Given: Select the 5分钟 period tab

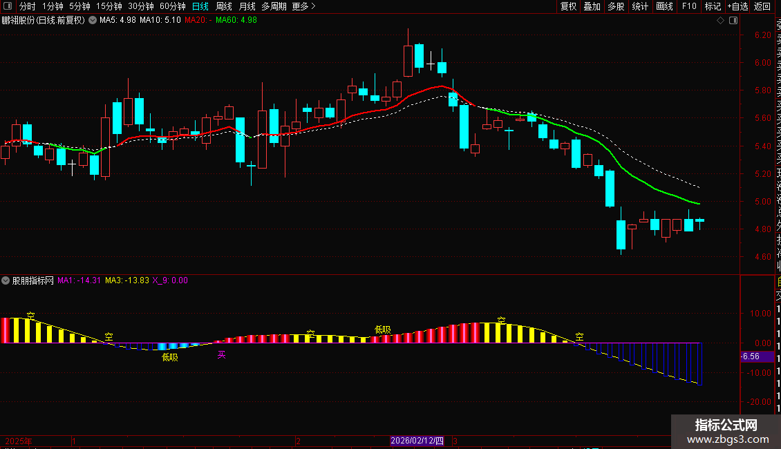Looking at the screenshot, I should (x=79, y=6).
